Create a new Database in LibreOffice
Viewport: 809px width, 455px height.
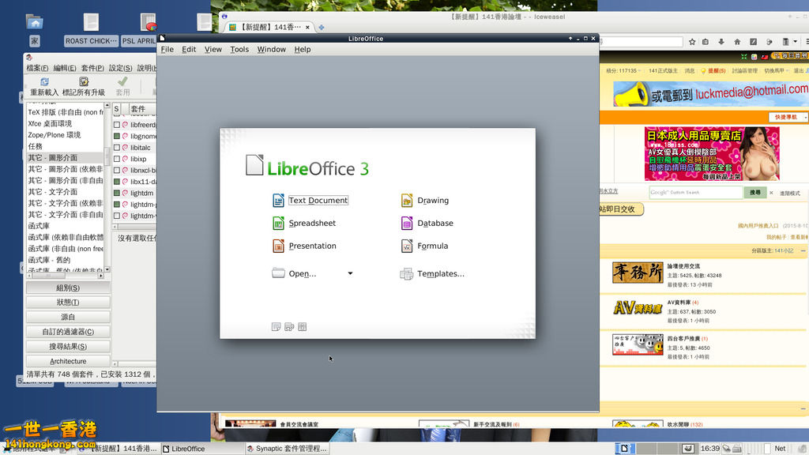pyautogui.click(x=427, y=223)
